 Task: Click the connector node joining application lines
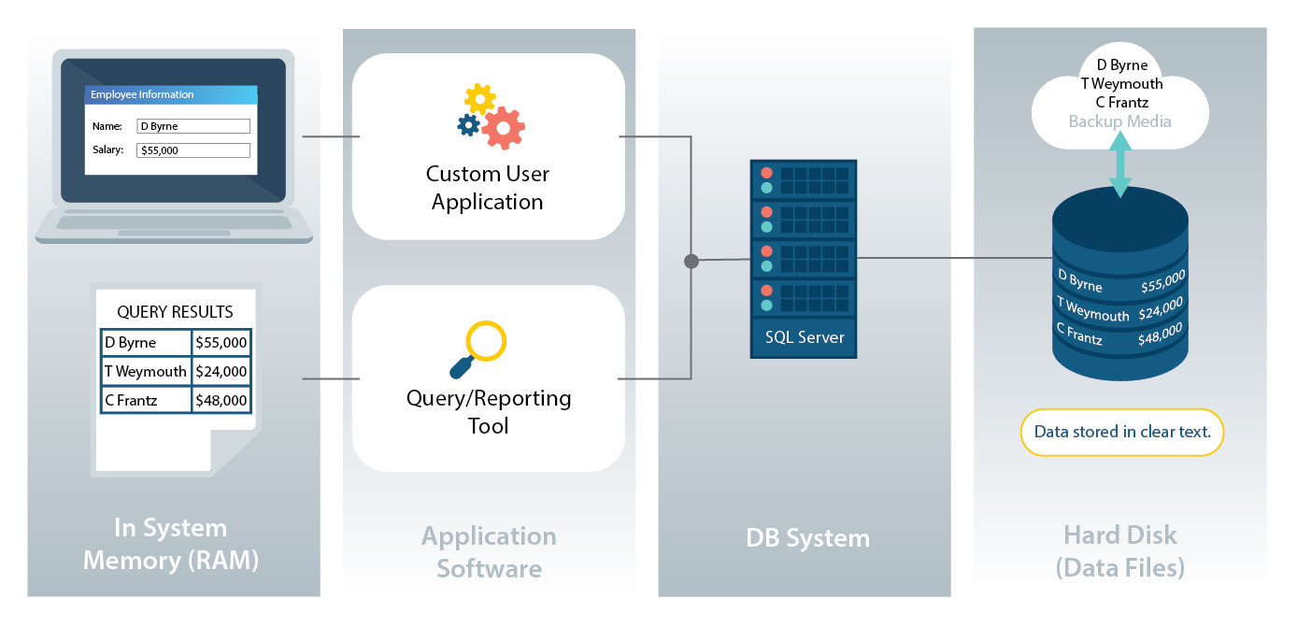pos(691,262)
